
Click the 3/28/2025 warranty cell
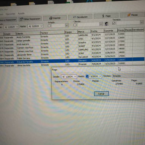pyautogui.click(x=111, y=52)
